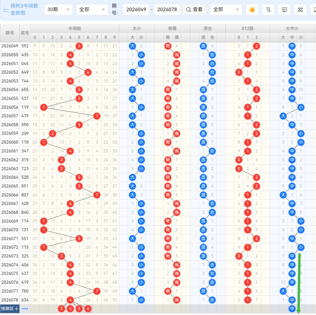Open the 全部 dropdown right of 查看
This screenshot has width=316, height=315.
tap(226, 10)
